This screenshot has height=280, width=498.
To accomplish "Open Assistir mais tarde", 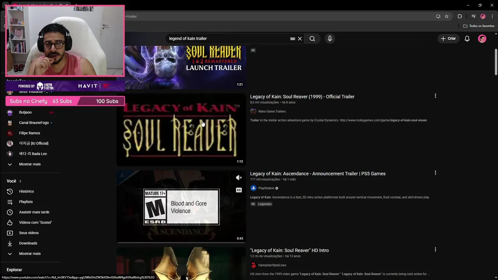I will [34, 212].
